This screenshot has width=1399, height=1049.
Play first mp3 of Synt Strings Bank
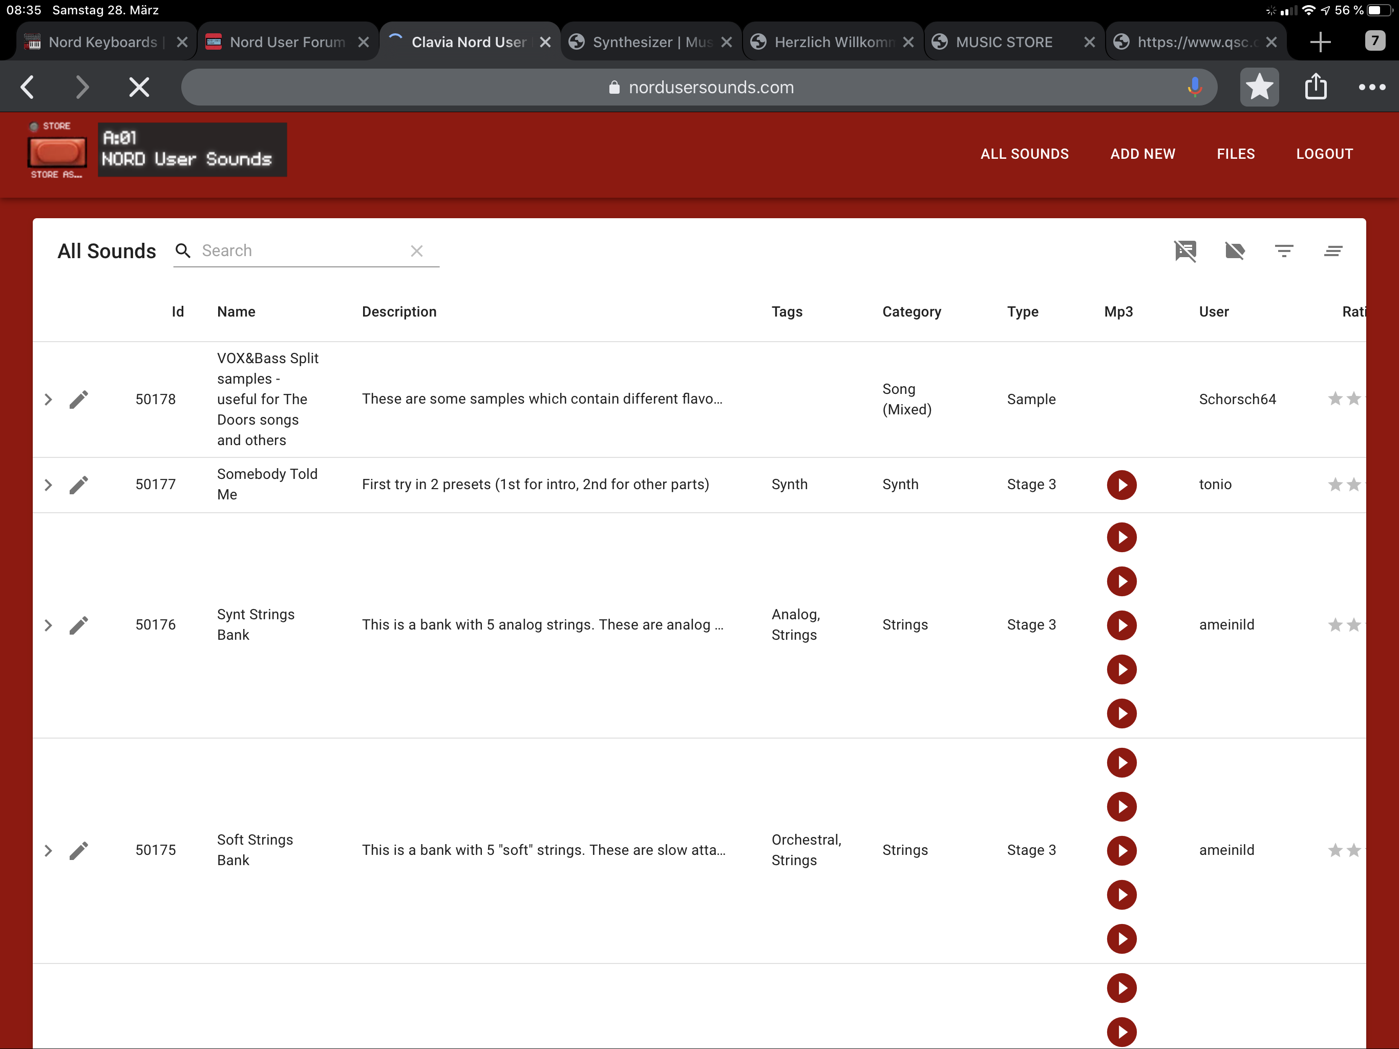click(1121, 538)
